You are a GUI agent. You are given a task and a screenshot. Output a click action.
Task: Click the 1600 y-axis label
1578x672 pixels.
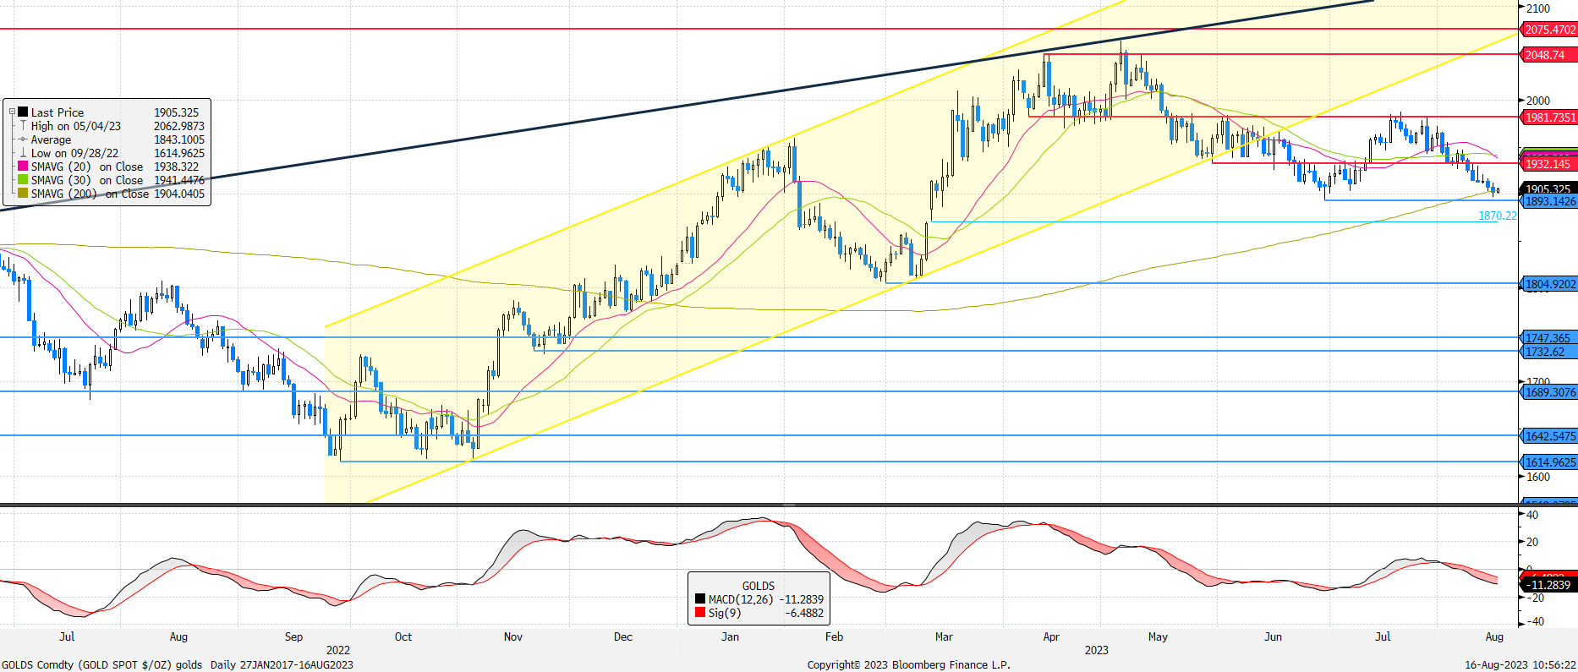click(x=1538, y=477)
